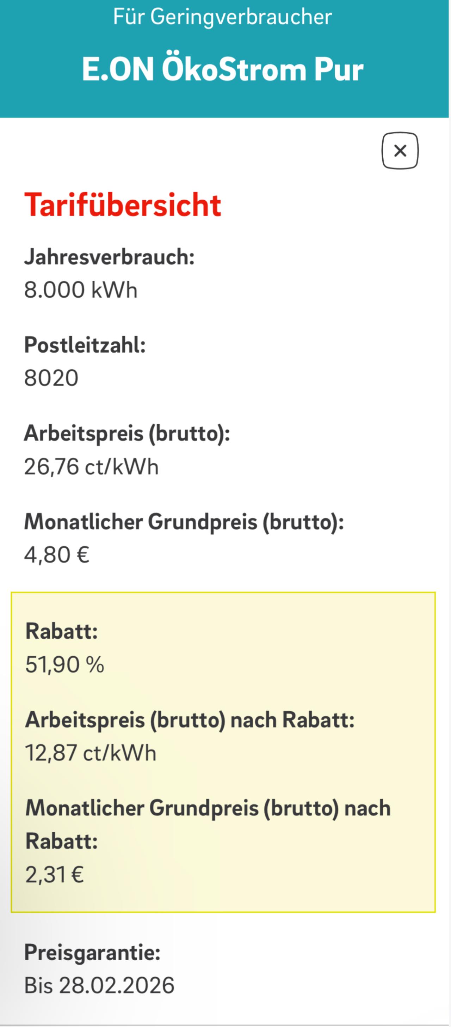Click the undiscounted Arbeitspreis (brutto) label

pos(127,433)
